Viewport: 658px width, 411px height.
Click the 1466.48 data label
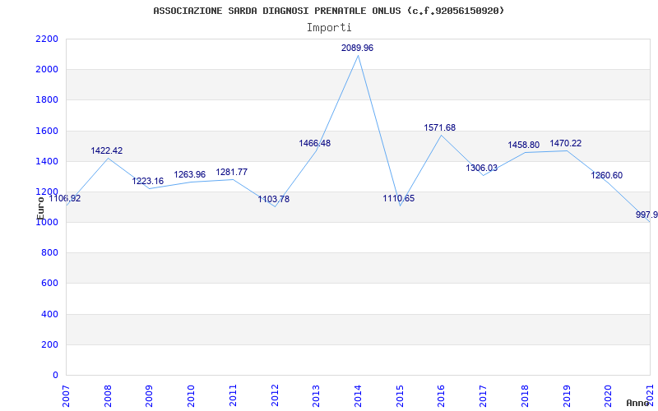pyautogui.click(x=315, y=143)
